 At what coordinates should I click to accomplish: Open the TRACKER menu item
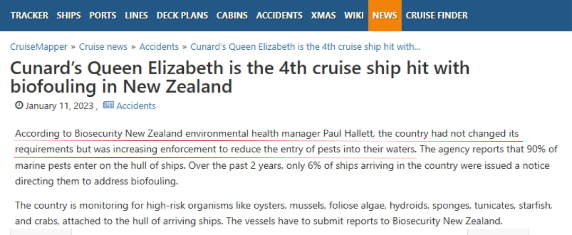[x=30, y=15]
